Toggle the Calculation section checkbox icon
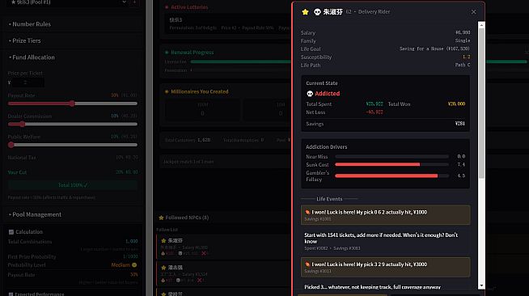The image size is (529, 296). tap(11, 232)
